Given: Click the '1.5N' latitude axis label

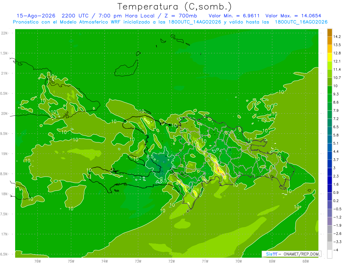Looking at the screenshot, I should pos(4,53).
